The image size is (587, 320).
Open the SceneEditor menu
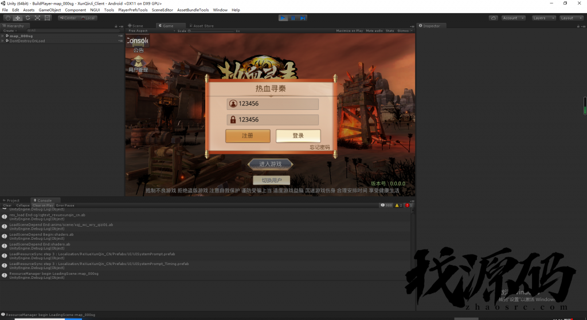[x=162, y=10]
